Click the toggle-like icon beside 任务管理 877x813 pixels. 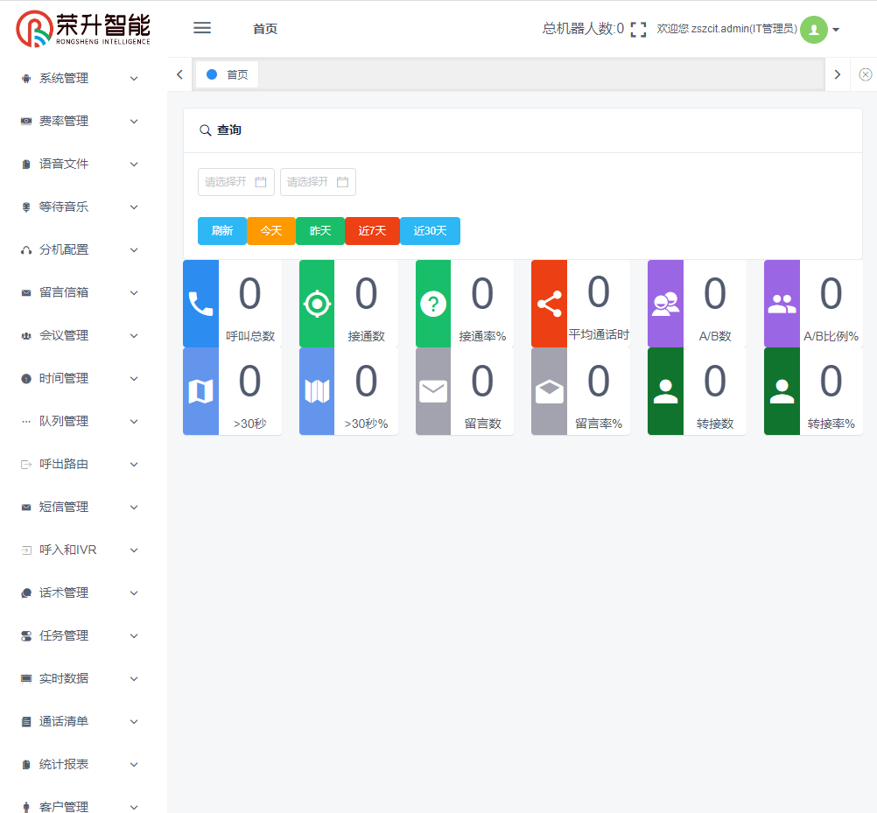25,635
